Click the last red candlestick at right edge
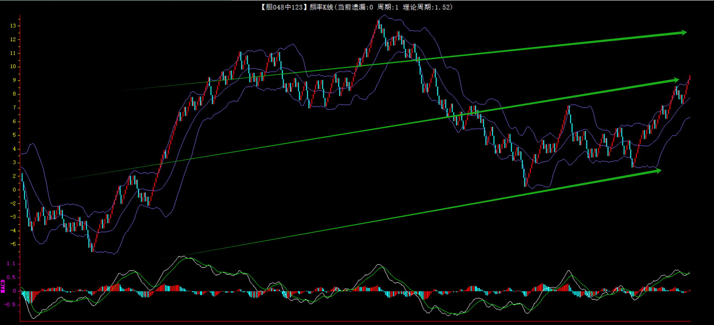714x325 pixels. (689, 78)
